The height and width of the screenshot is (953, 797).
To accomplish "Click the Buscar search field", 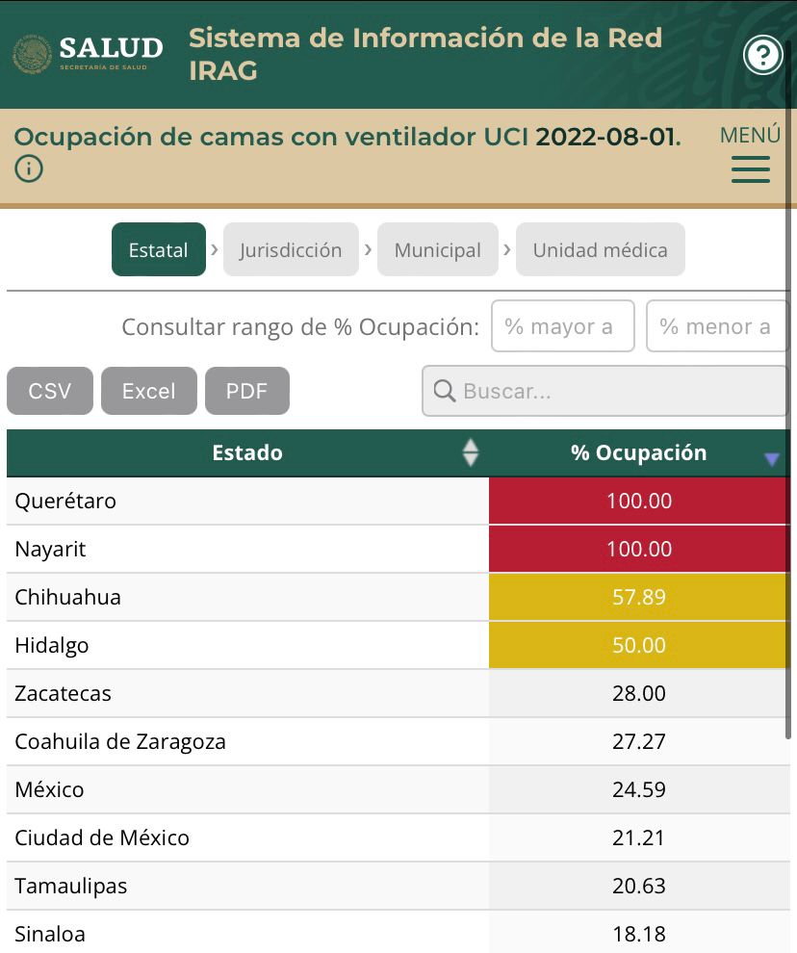I will (604, 391).
